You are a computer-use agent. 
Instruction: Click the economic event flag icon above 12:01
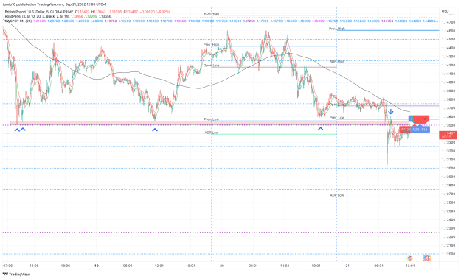click(409, 258)
